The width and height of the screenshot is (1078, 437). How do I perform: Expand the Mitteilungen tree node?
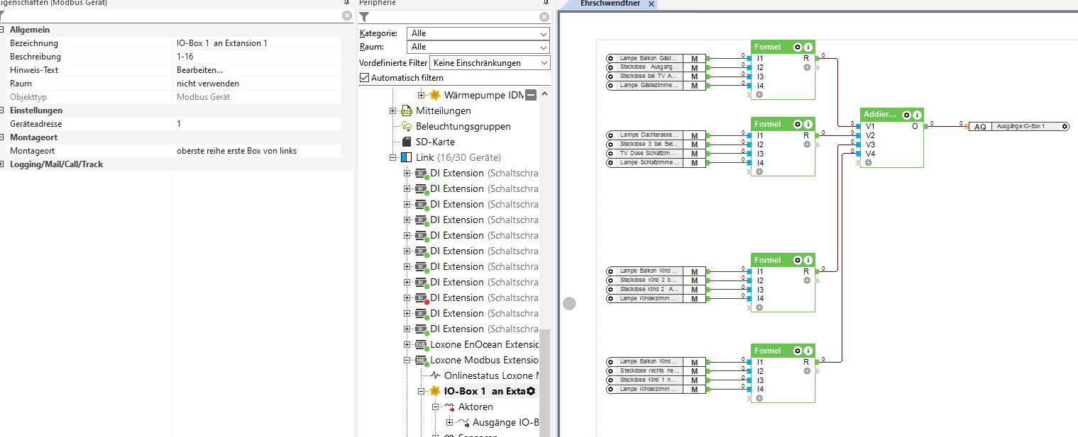tap(393, 110)
